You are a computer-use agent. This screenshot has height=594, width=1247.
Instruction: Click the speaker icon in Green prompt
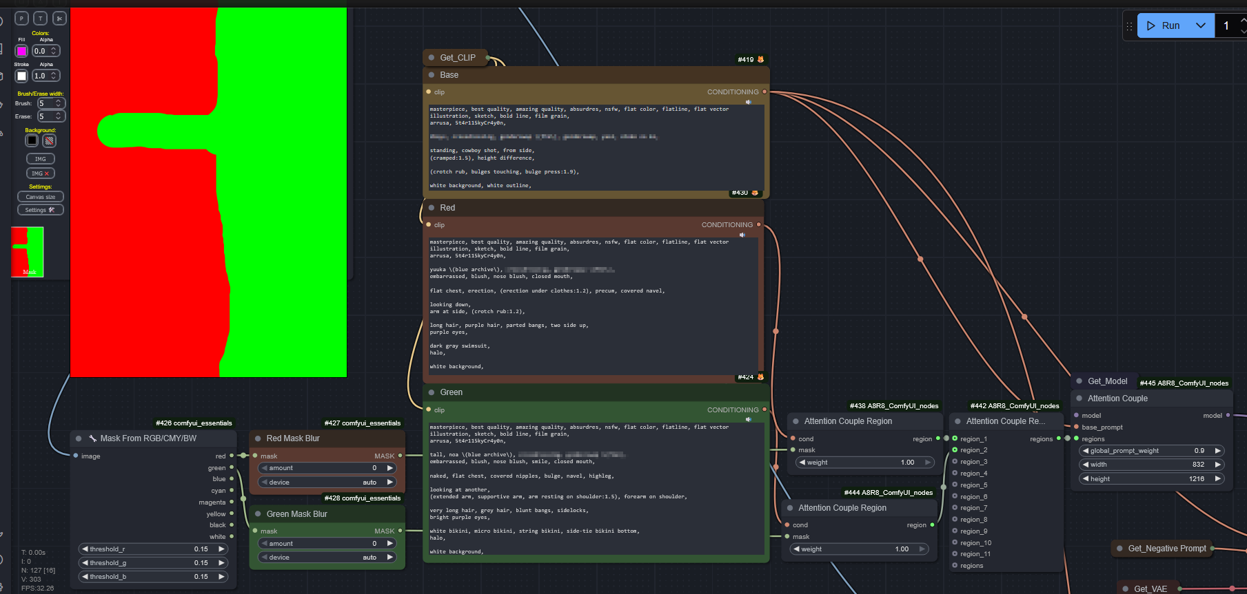(x=748, y=419)
